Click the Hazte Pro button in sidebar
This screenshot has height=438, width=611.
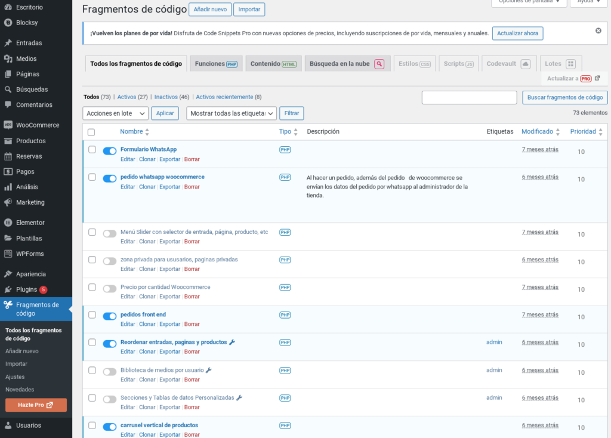tap(36, 405)
